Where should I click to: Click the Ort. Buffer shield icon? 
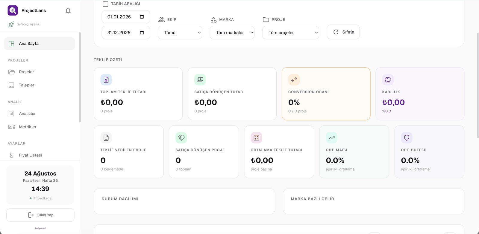pos(407,138)
